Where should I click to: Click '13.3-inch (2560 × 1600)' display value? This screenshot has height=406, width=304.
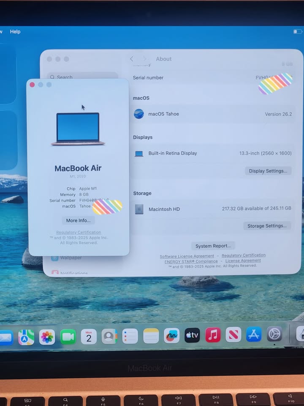266,153
